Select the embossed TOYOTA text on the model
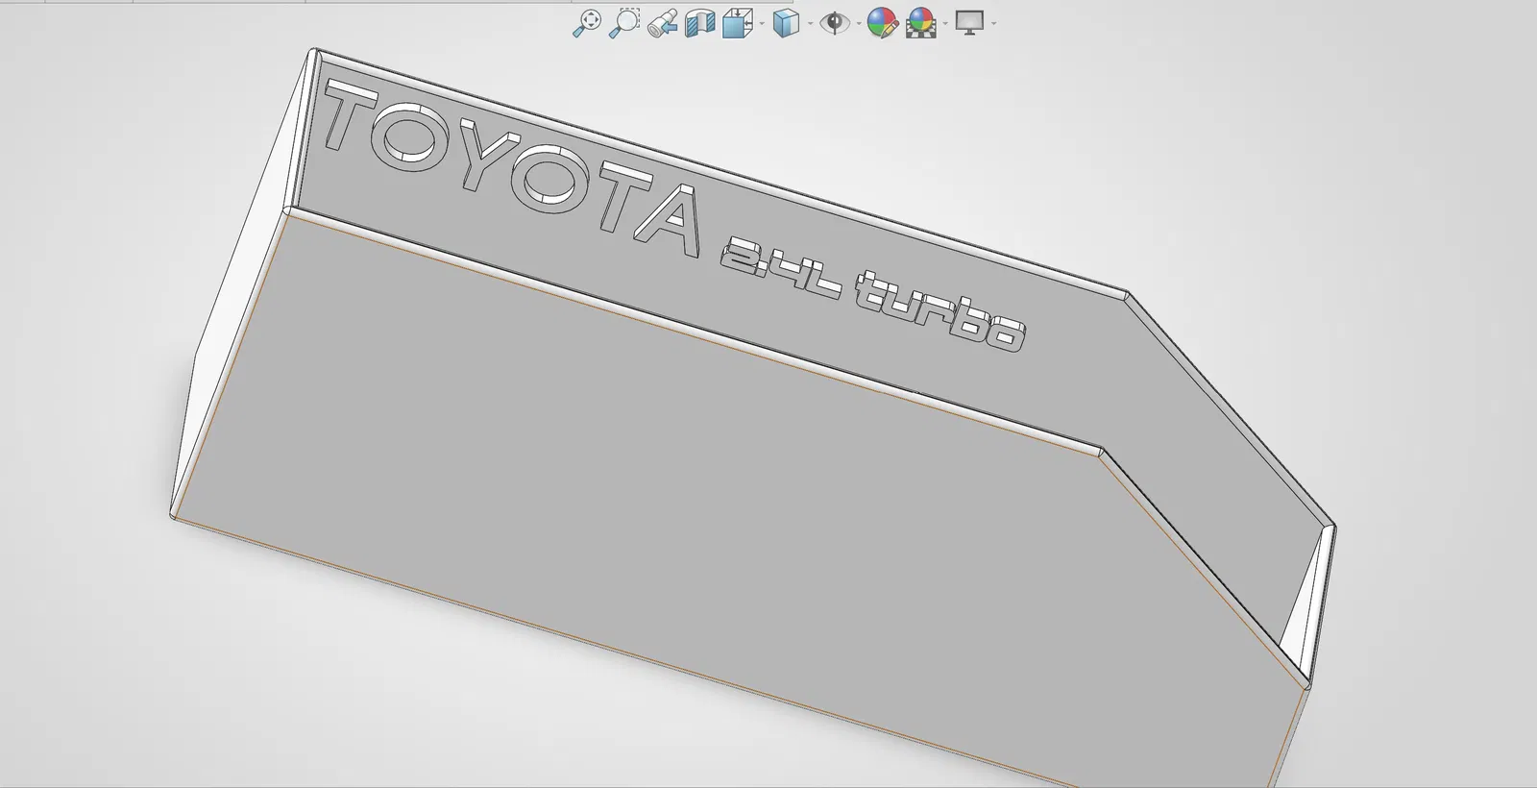This screenshot has width=1537, height=788. (x=512, y=168)
